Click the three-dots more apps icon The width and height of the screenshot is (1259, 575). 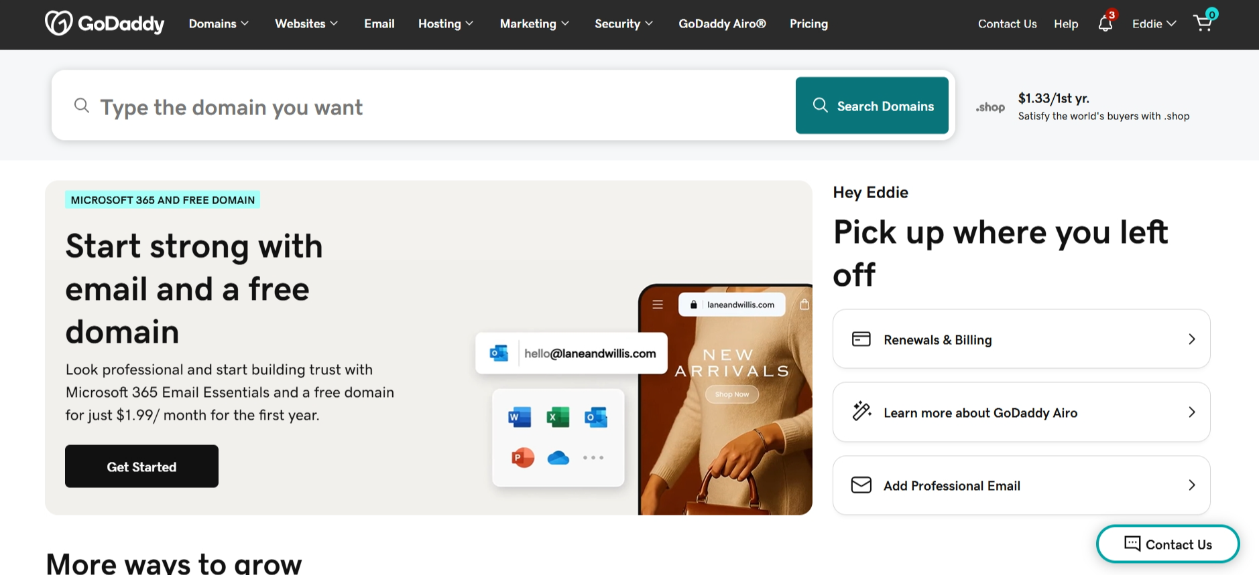(593, 458)
